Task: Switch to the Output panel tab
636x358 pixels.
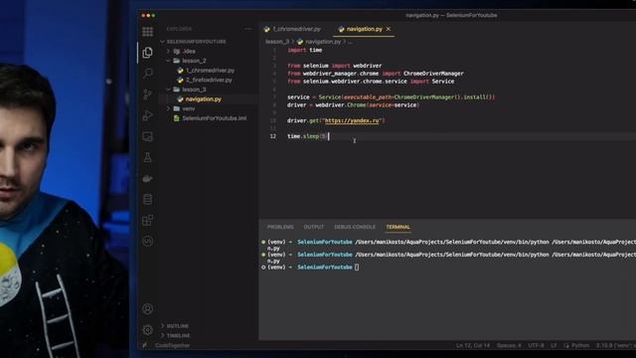Action: (x=314, y=227)
